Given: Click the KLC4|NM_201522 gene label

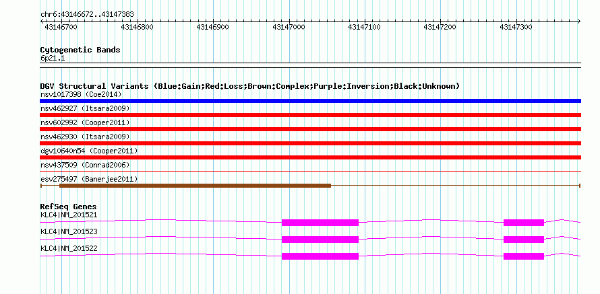Looking at the screenshot, I should 69,248.
